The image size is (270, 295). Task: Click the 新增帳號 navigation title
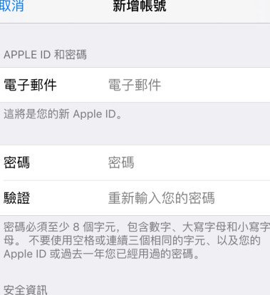[x=140, y=6]
